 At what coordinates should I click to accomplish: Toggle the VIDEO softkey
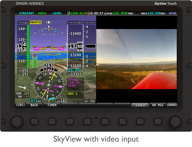[140, 105]
